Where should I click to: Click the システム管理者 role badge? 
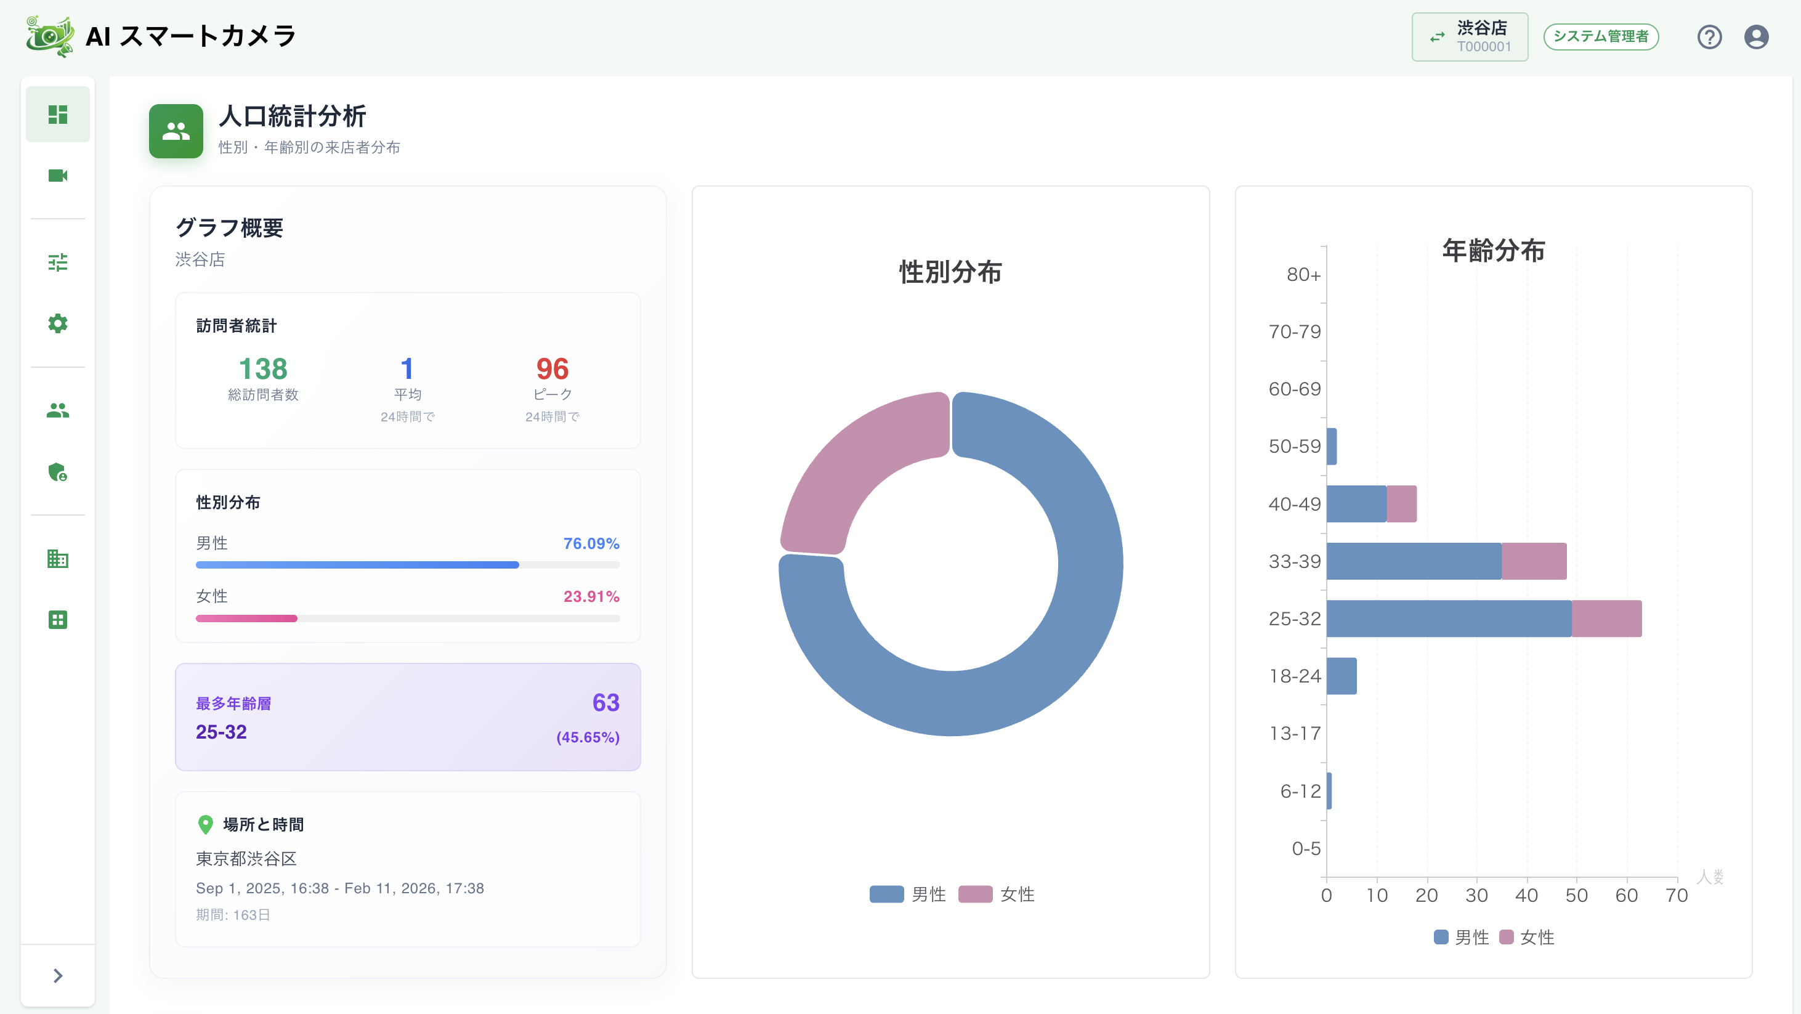click(1601, 36)
